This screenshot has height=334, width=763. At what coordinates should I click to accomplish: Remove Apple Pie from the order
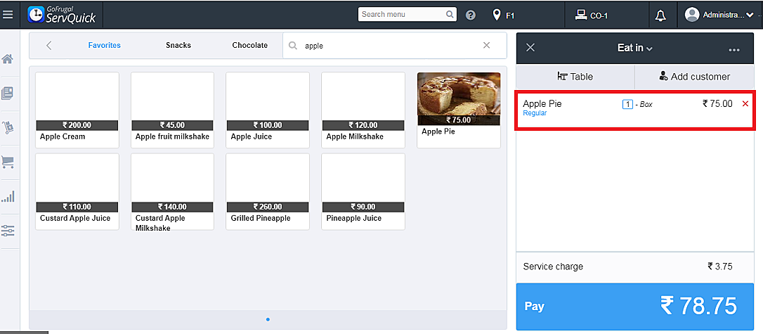click(x=745, y=104)
